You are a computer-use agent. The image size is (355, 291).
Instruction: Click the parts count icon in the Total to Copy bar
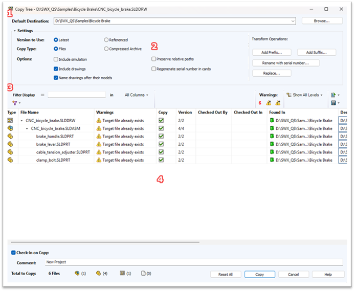98,273
